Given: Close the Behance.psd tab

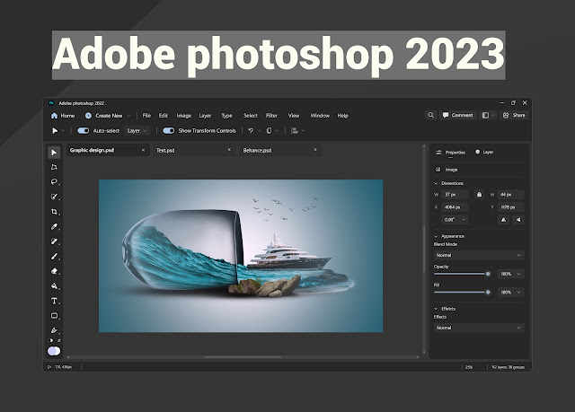Looking at the screenshot, I should pyautogui.click(x=315, y=149).
